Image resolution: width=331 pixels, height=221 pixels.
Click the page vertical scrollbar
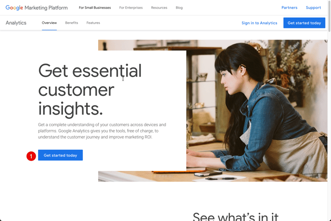tap(329, 111)
